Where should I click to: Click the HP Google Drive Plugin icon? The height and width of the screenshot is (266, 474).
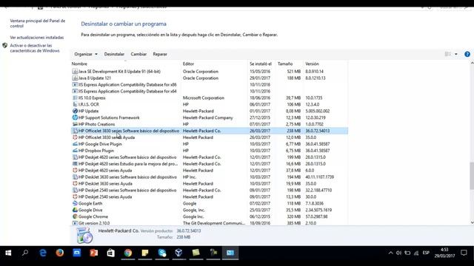75,144
